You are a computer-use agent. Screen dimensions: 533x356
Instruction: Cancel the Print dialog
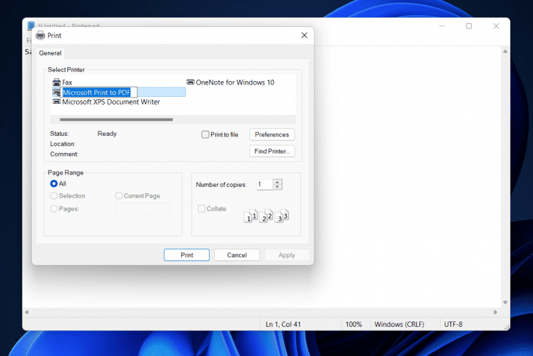pos(237,255)
